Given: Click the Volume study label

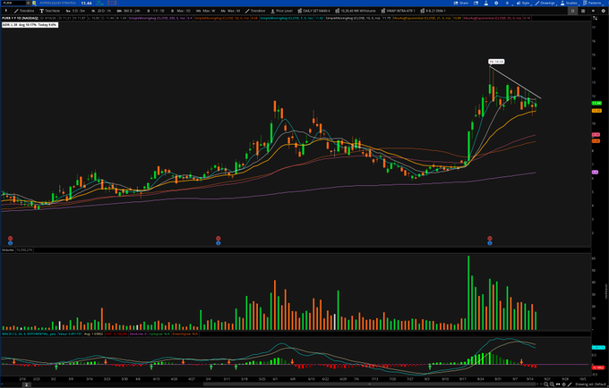Looking at the screenshot, I should [8, 250].
